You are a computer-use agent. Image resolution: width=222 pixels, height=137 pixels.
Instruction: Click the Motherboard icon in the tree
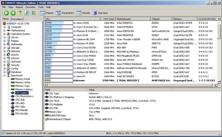(9, 30)
